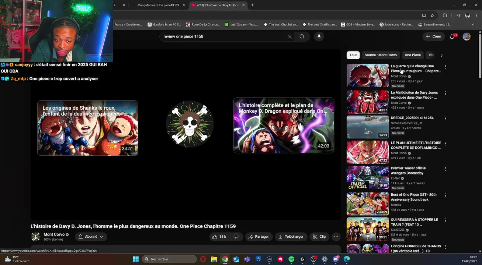Open Discord from the taskbar
The width and height of the screenshot is (482, 265).
tap(336, 259)
